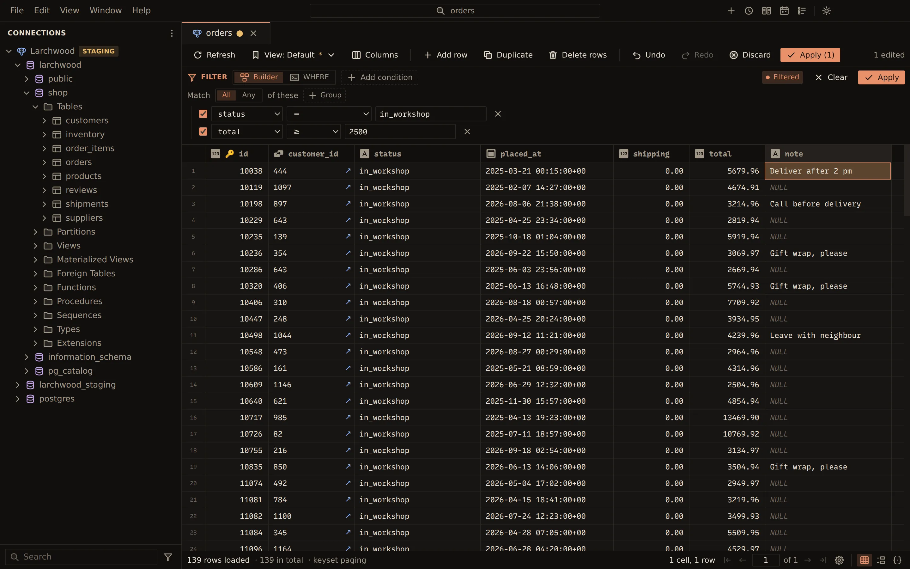The height and width of the screenshot is (569, 910).
Task: Click Discard button
Action: (x=750, y=55)
